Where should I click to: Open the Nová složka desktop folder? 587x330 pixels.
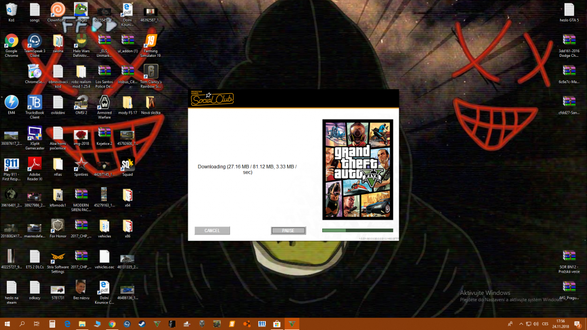(150, 105)
